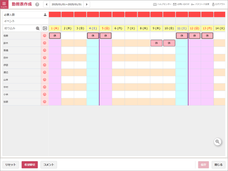The image size is (228, 171).
Task: Click 佐藤's 休 cell on day 1
Action: pos(55,36)
